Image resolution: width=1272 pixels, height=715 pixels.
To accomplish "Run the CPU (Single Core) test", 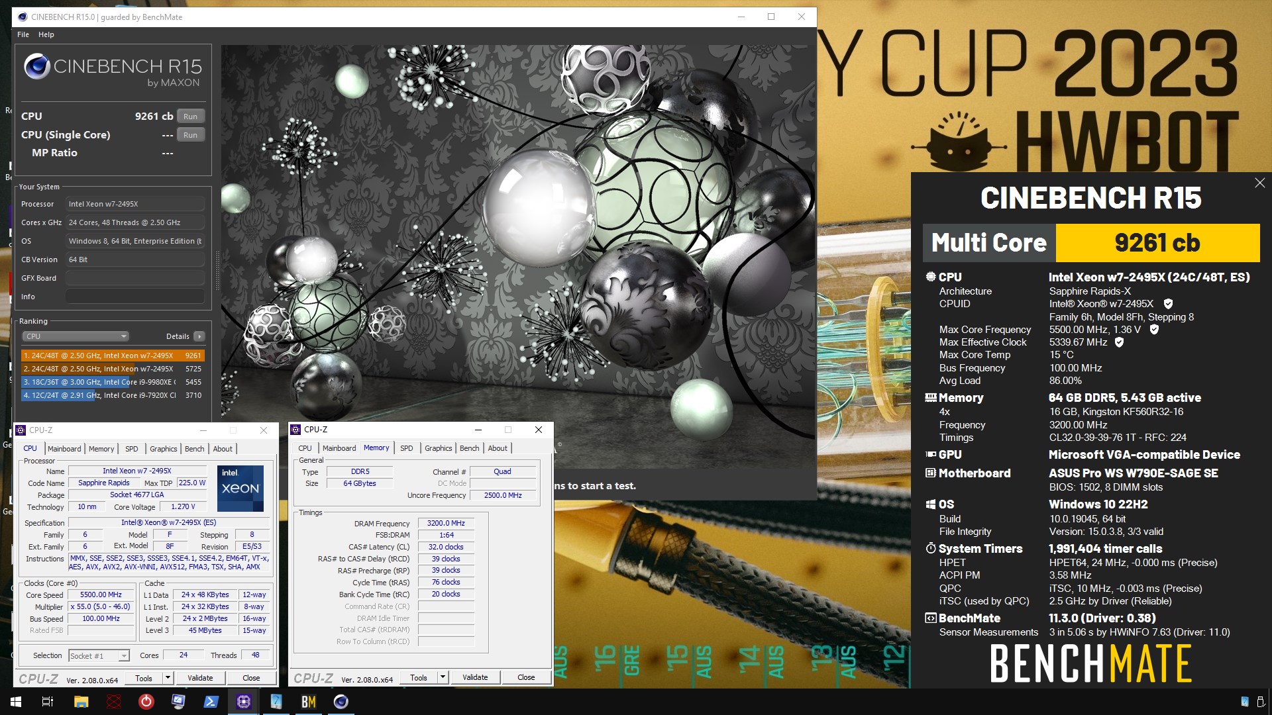I will coord(190,135).
